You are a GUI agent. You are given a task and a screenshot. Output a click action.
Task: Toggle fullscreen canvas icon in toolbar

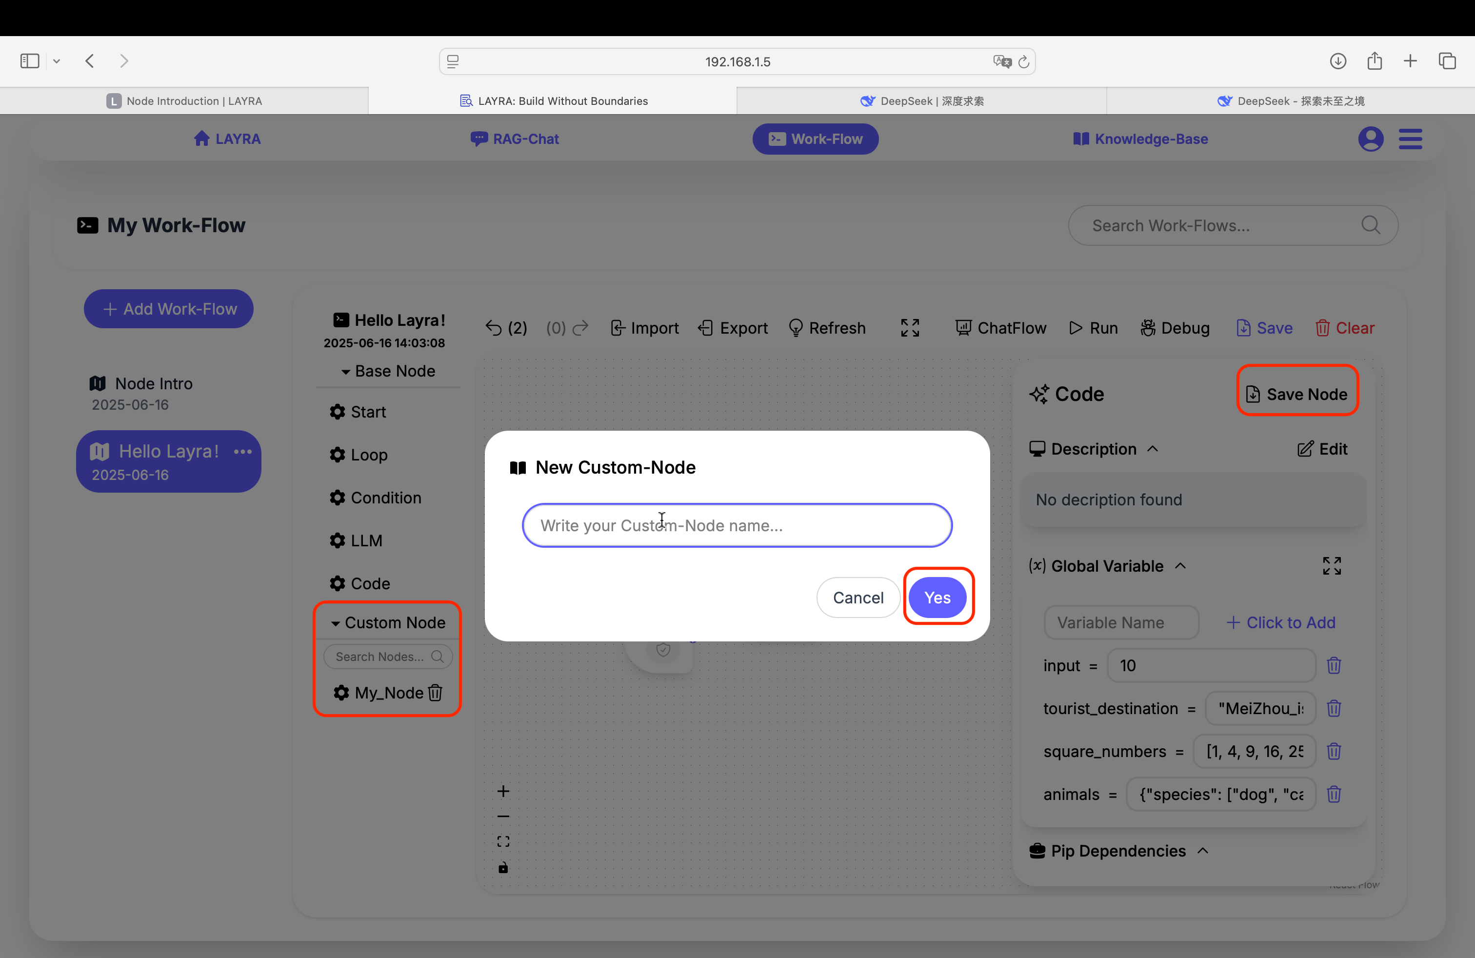tap(910, 328)
